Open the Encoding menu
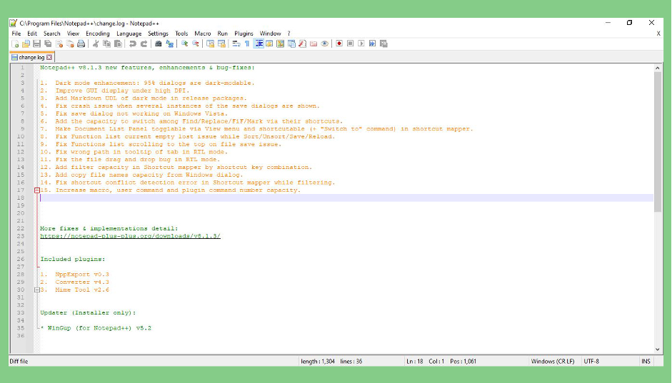672x383 pixels. pyautogui.click(x=98, y=34)
